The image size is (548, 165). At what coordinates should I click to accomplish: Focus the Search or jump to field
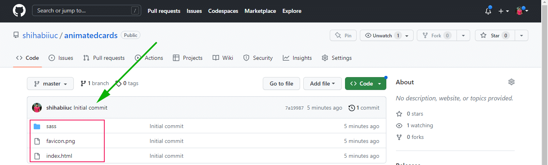(86, 11)
